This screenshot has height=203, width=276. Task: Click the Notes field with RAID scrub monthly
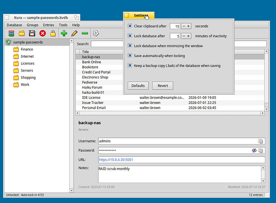click(x=179, y=174)
